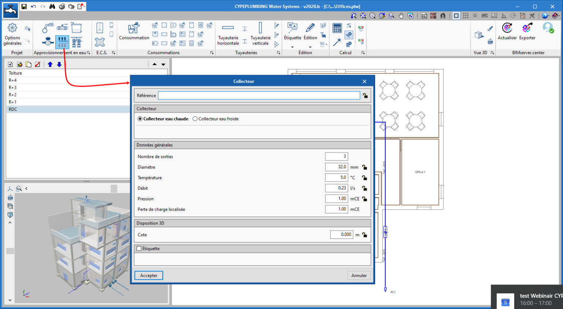Open the Calcul calculator icon
563x309 pixels.
pyautogui.click(x=337, y=28)
